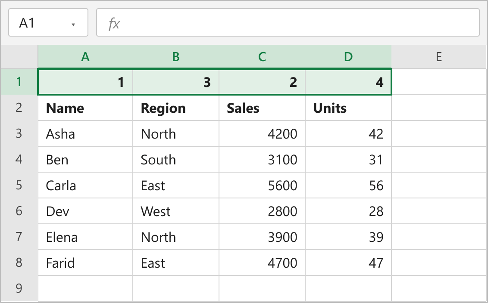Screen dimensions: 488x303
Task: Select Units value 47
Action: click(348, 263)
